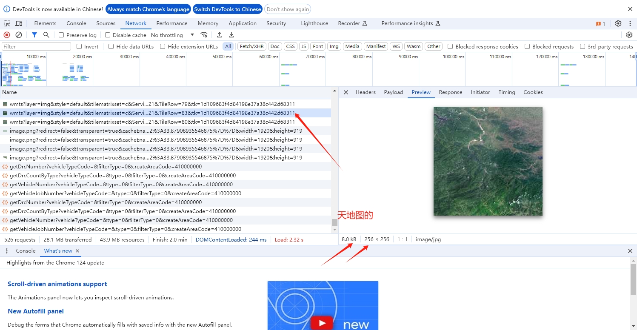Open the No throttling dropdown
Screen dimensions: 637x330
[172, 35]
